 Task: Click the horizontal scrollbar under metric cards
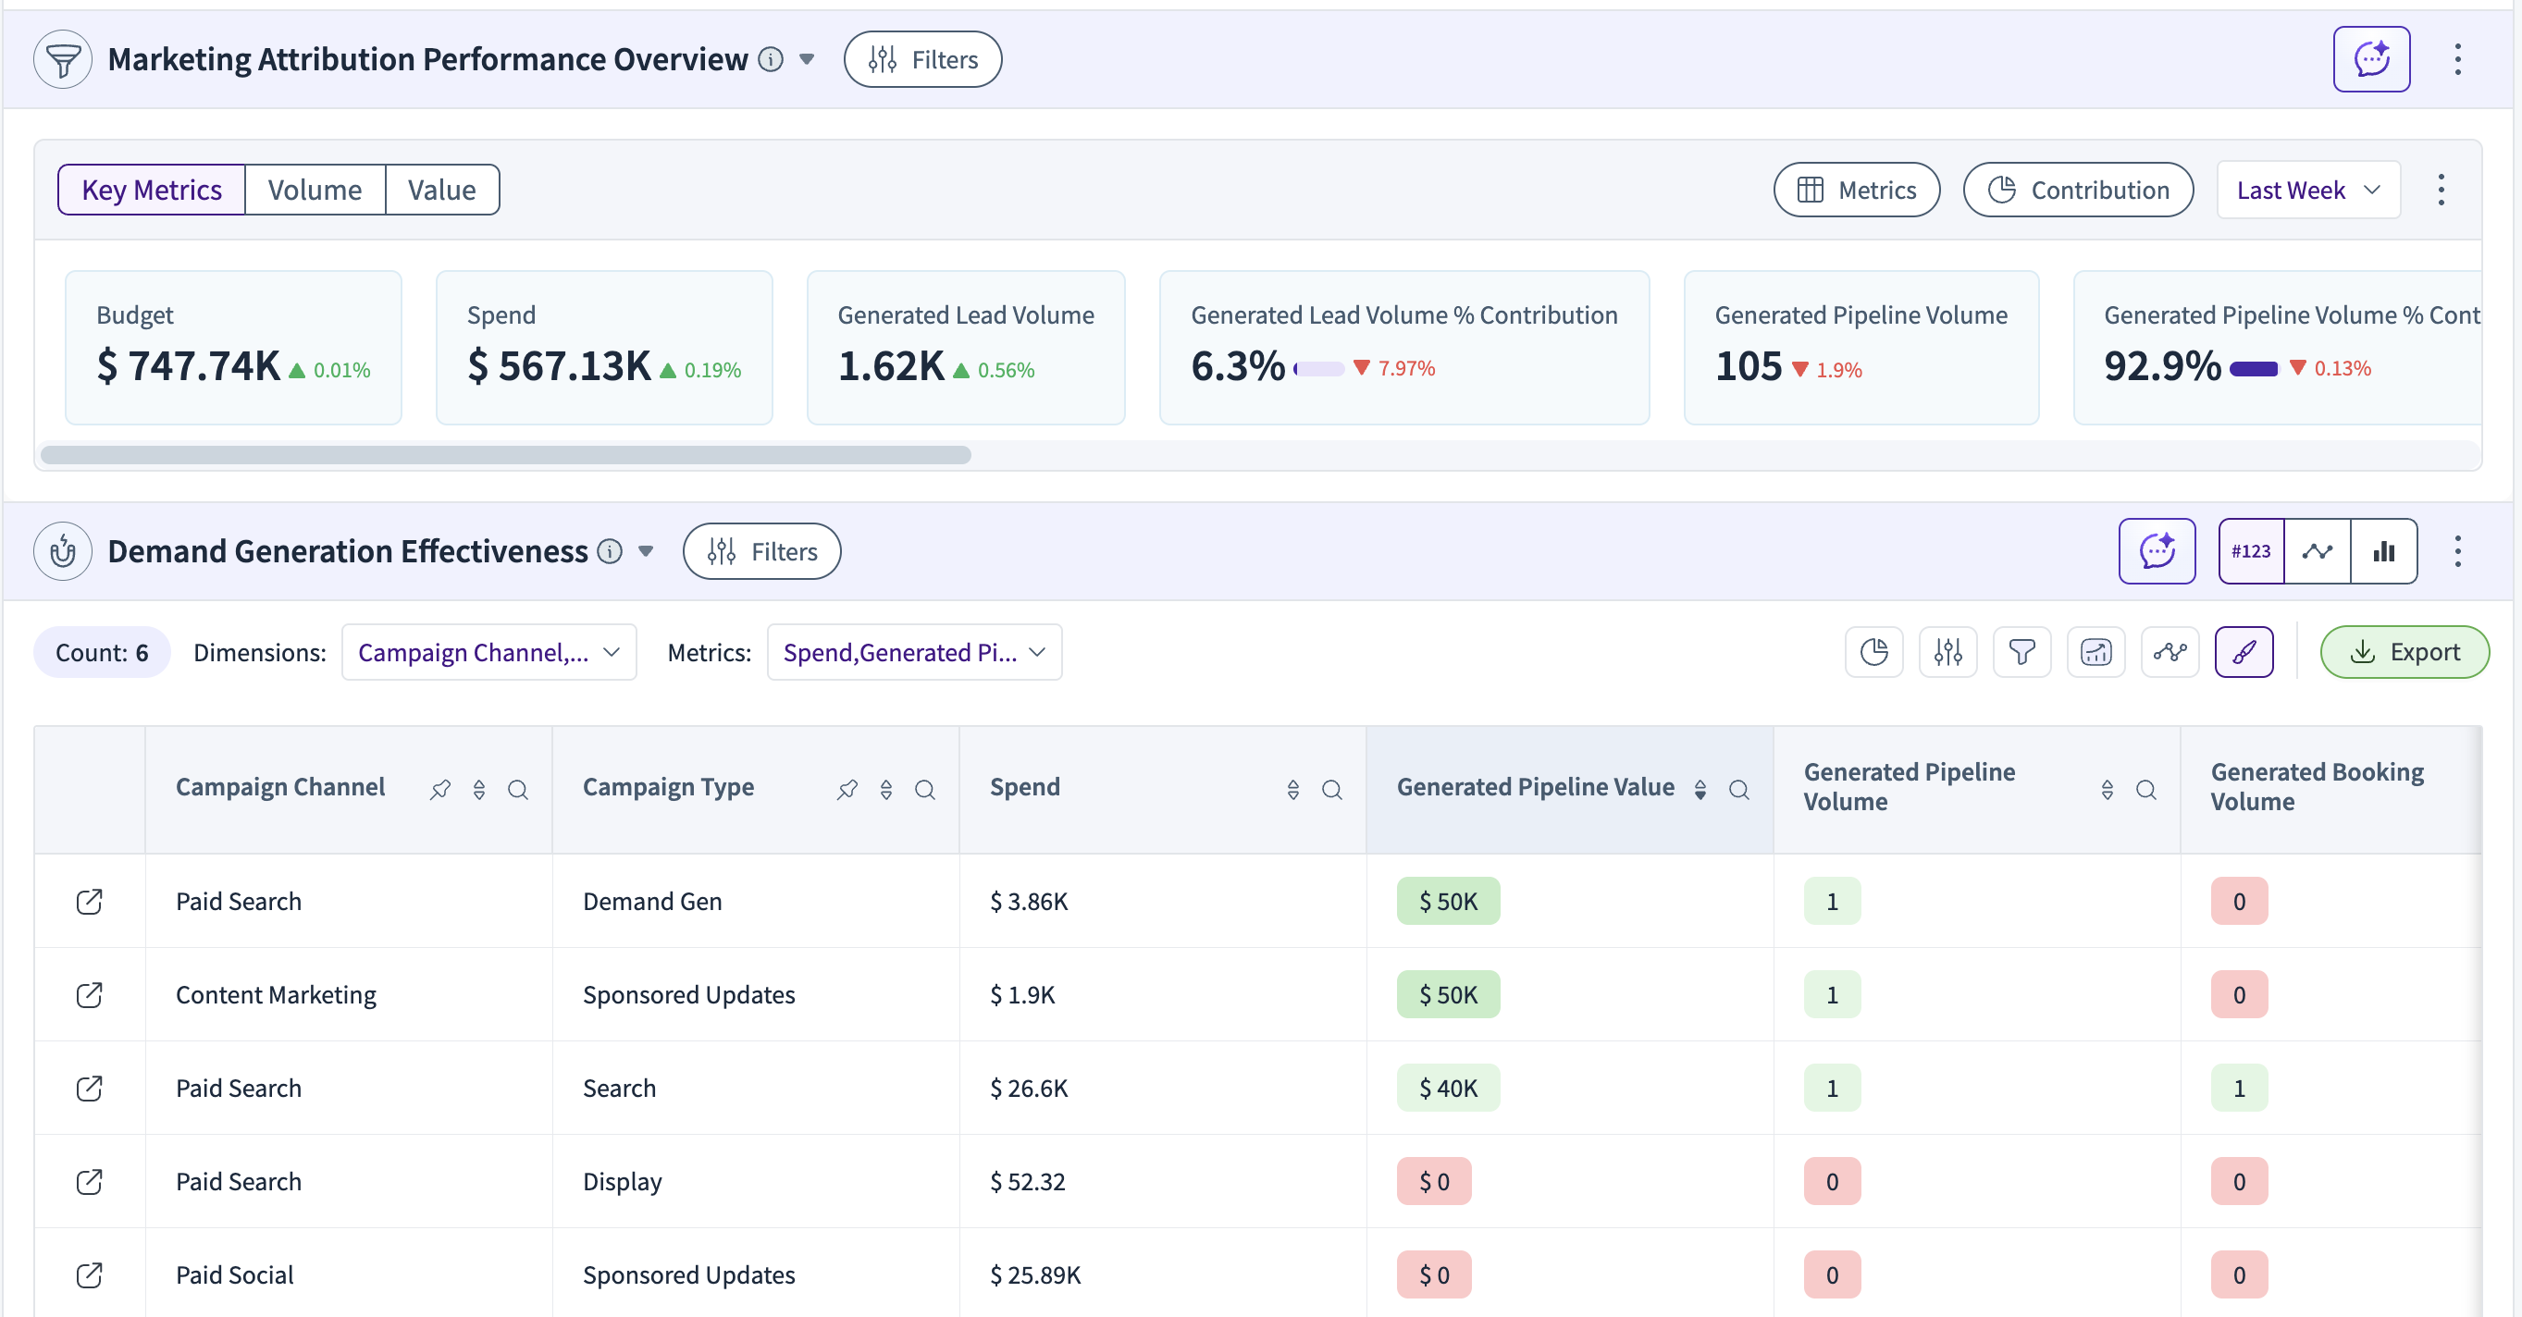(505, 455)
